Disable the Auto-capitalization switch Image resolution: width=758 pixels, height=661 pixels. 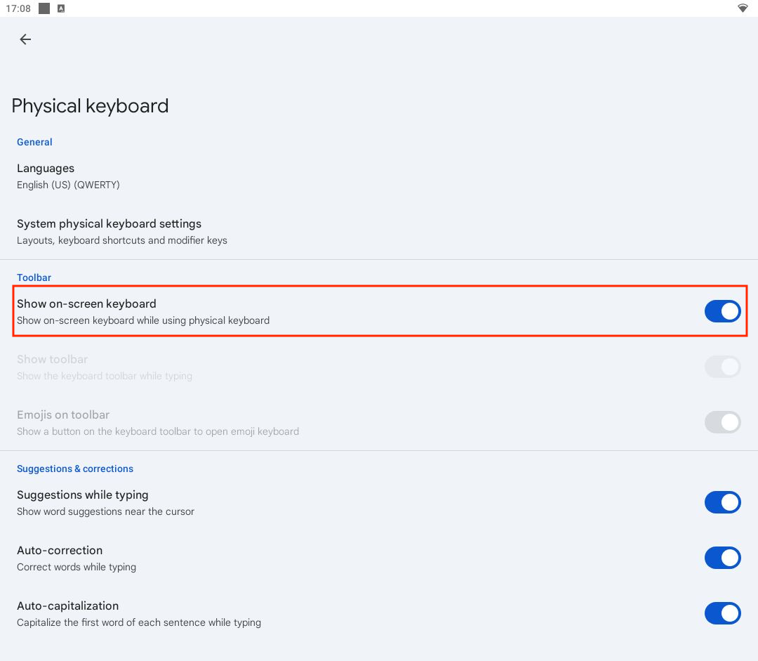tap(722, 613)
